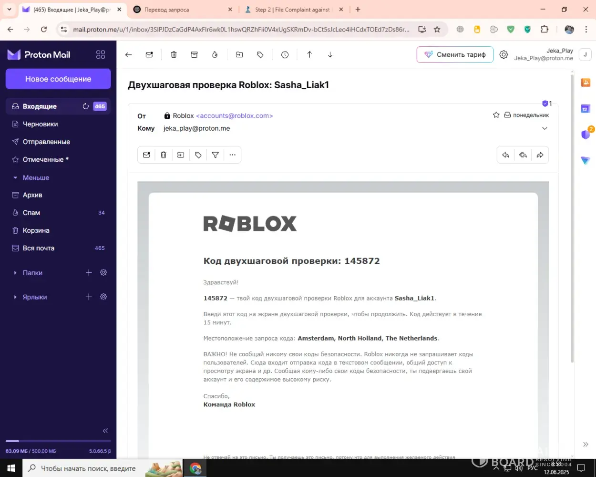596x477 pixels.
Task: Click the Windows taskbar search box
Action: 88,468
